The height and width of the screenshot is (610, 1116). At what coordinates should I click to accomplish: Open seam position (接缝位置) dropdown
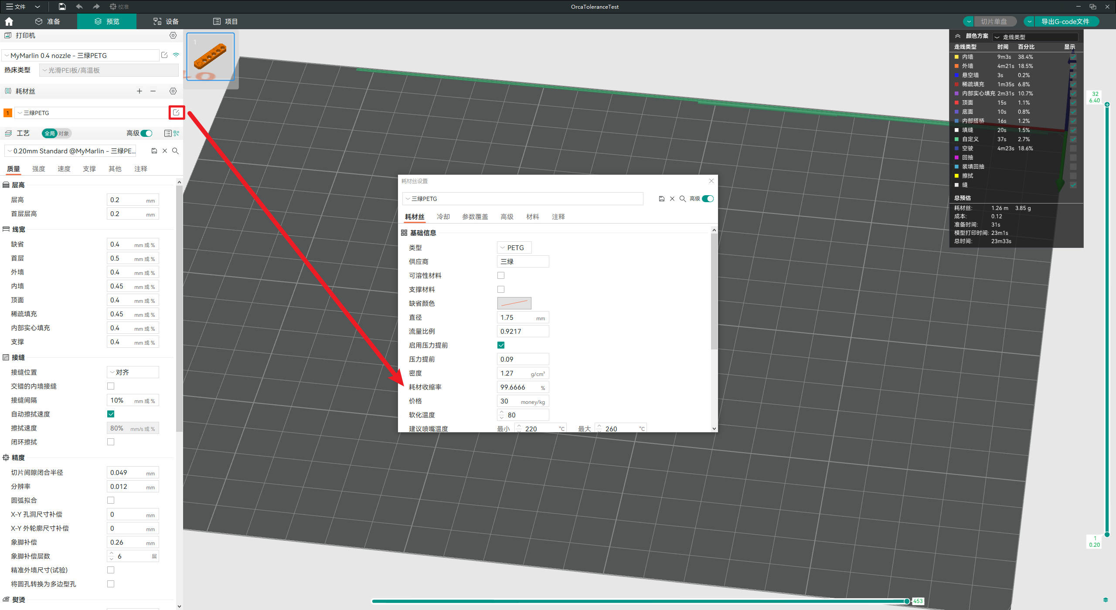[133, 372]
